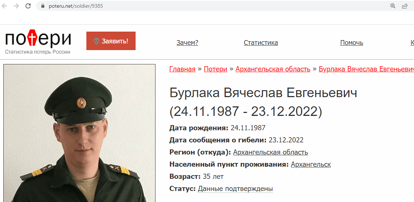Open the soldier's portrait photo
The width and height of the screenshot is (414, 202).
coord(79,133)
